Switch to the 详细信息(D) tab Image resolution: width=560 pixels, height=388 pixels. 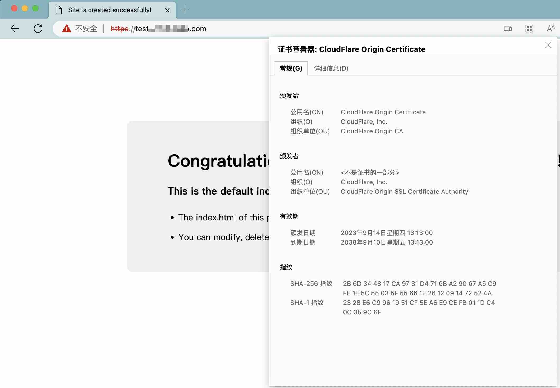(x=331, y=69)
